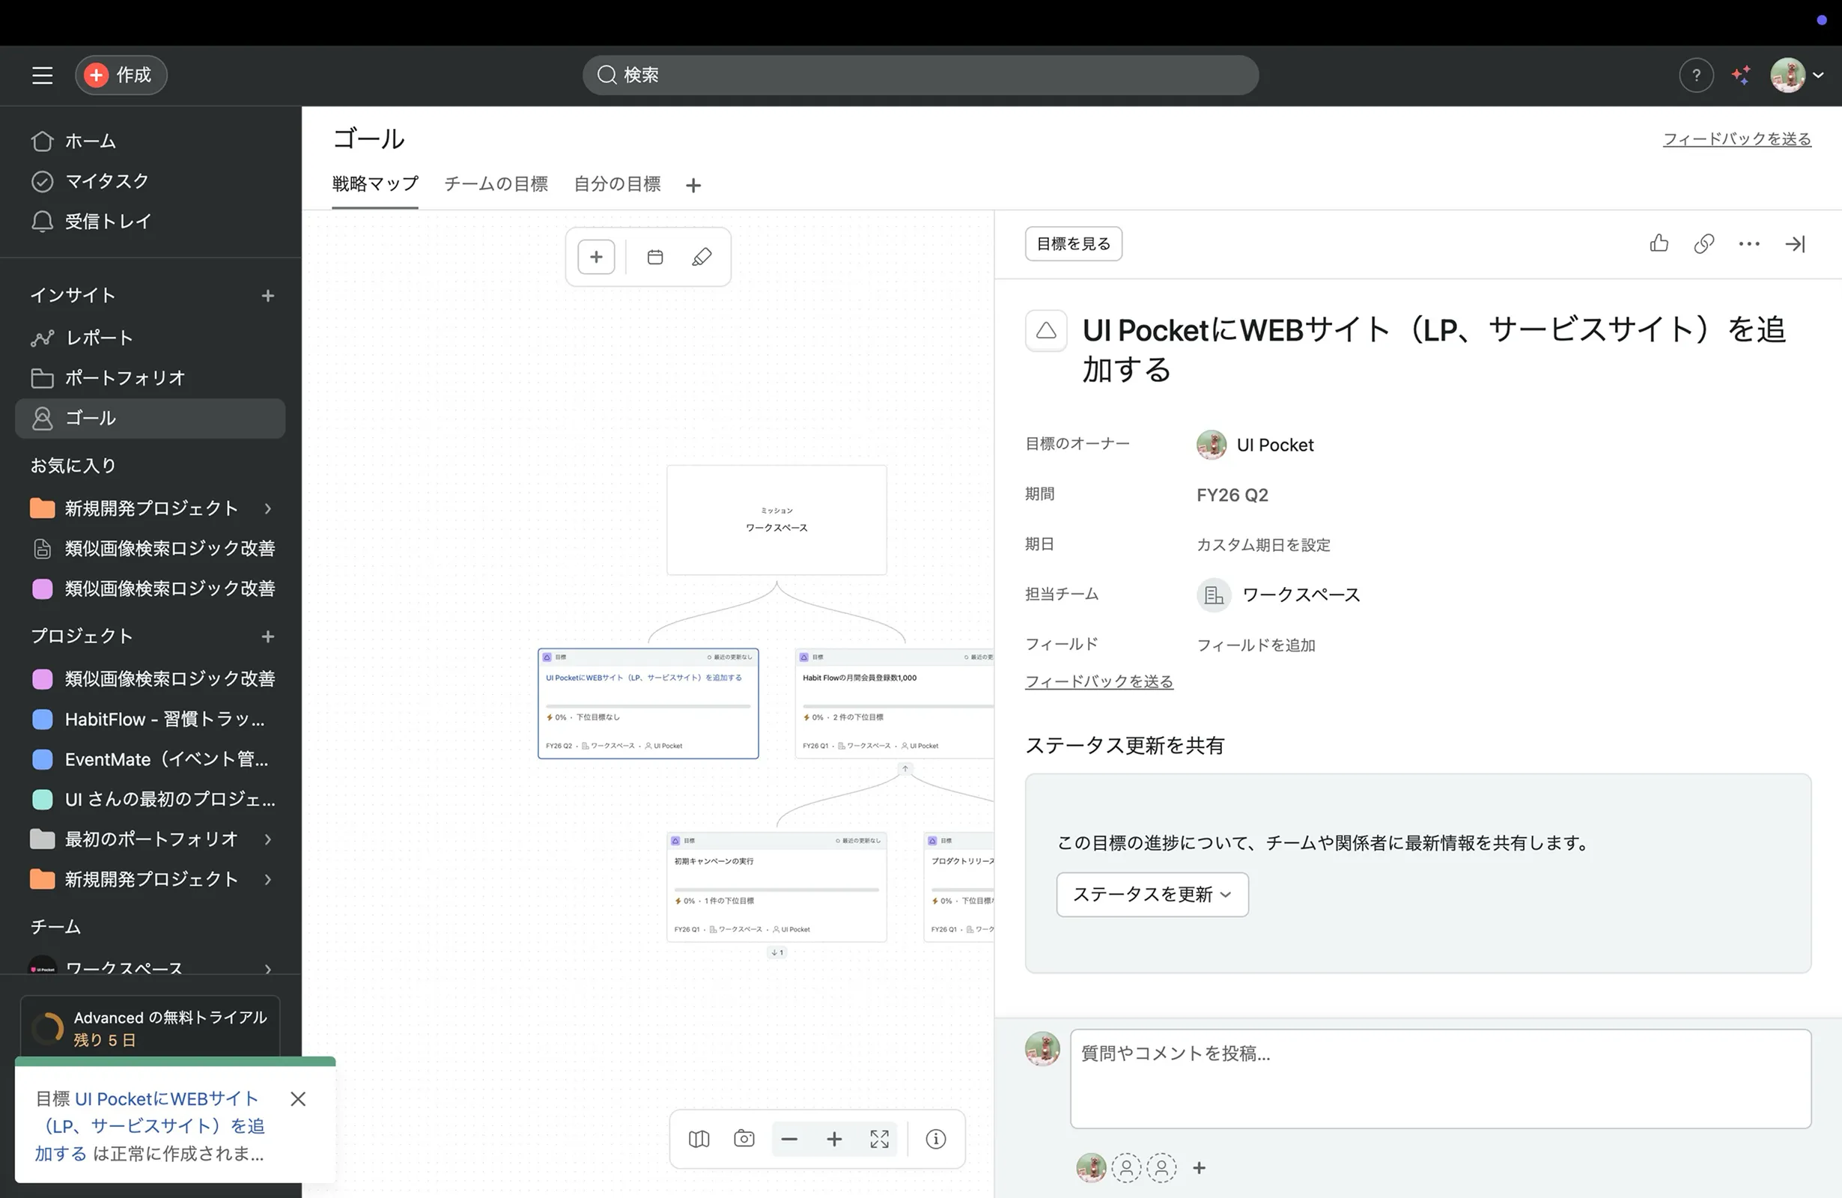Open the help question mark icon
This screenshot has height=1198, width=1842.
coord(1696,75)
